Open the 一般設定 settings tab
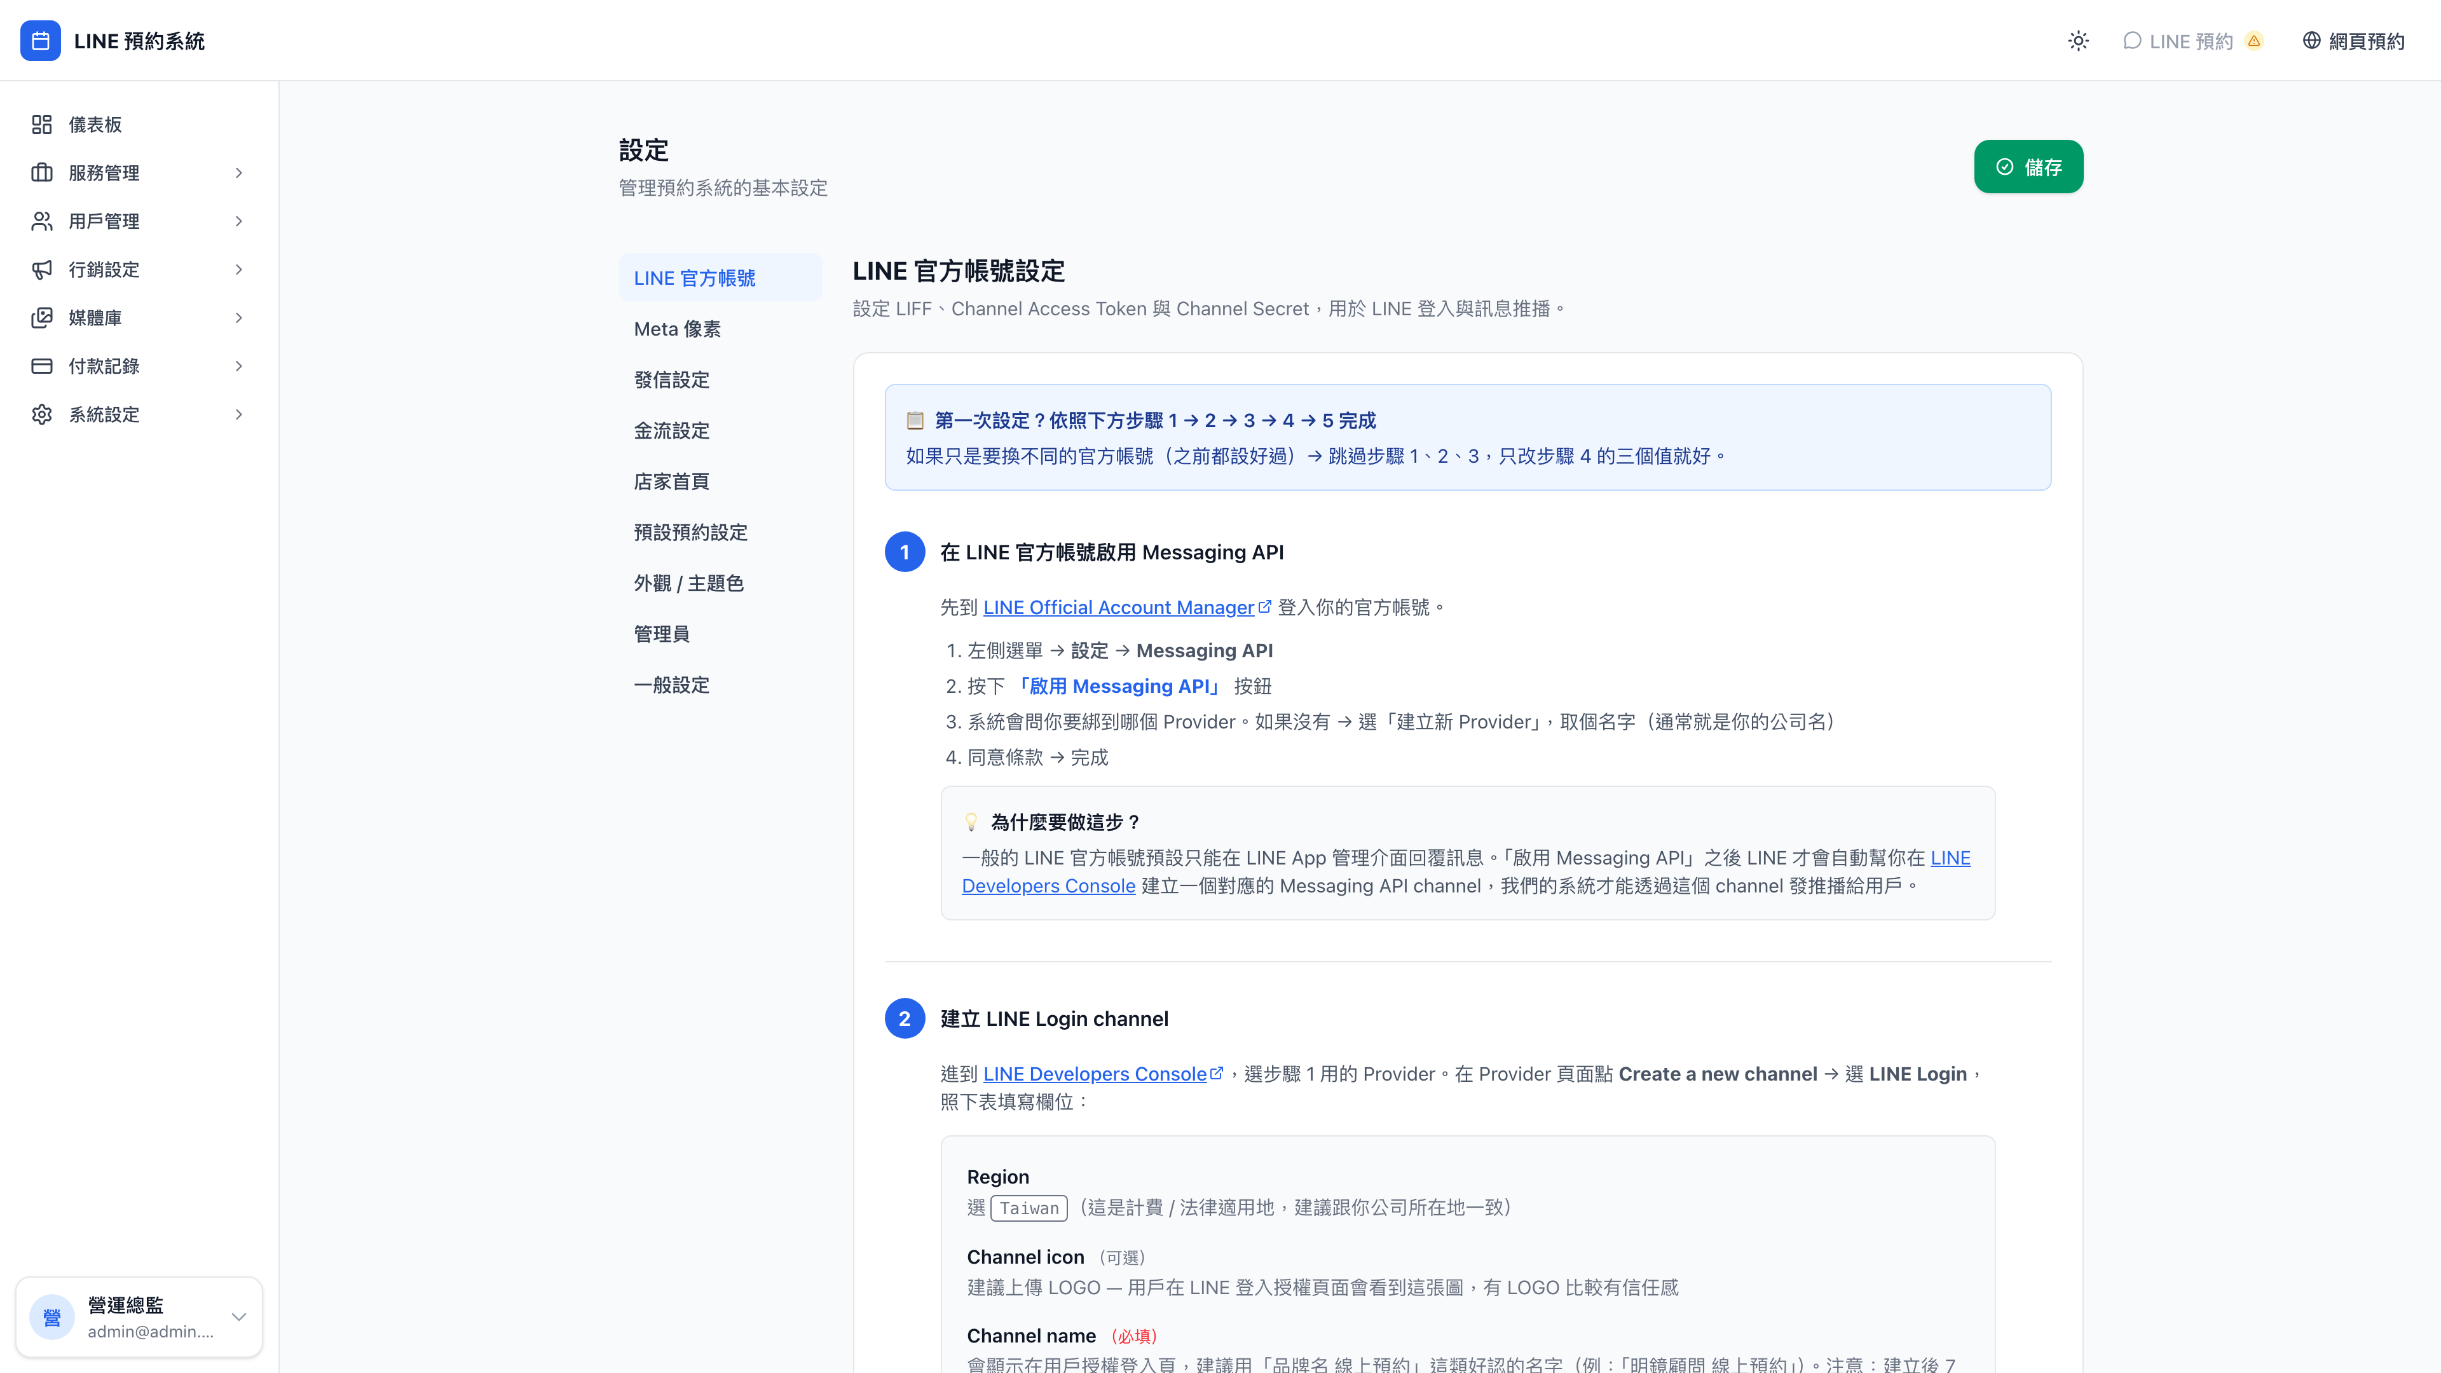The width and height of the screenshot is (2441, 1373). (x=720, y=684)
